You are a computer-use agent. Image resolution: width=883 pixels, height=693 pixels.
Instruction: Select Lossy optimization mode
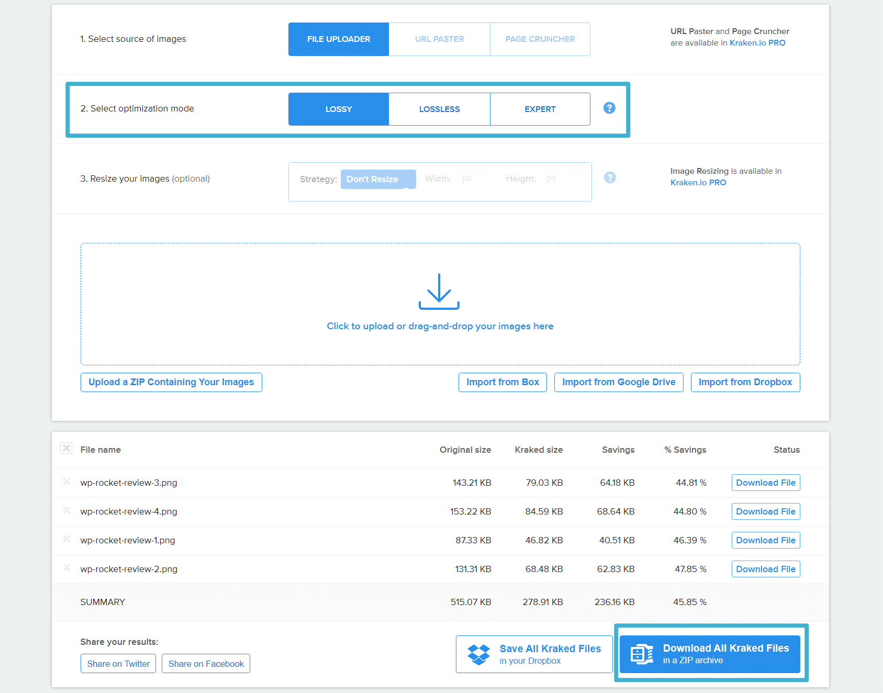coord(339,109)
